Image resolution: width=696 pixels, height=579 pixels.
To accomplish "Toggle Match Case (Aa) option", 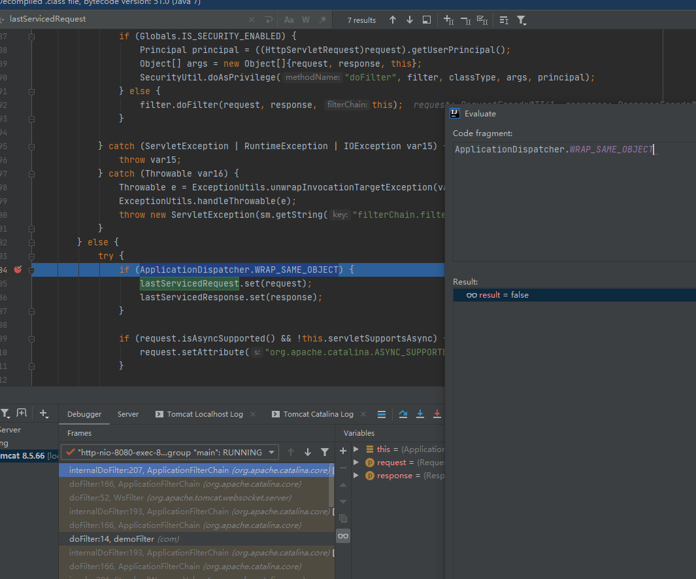I will pyautogui.click(x=289, y=20).
